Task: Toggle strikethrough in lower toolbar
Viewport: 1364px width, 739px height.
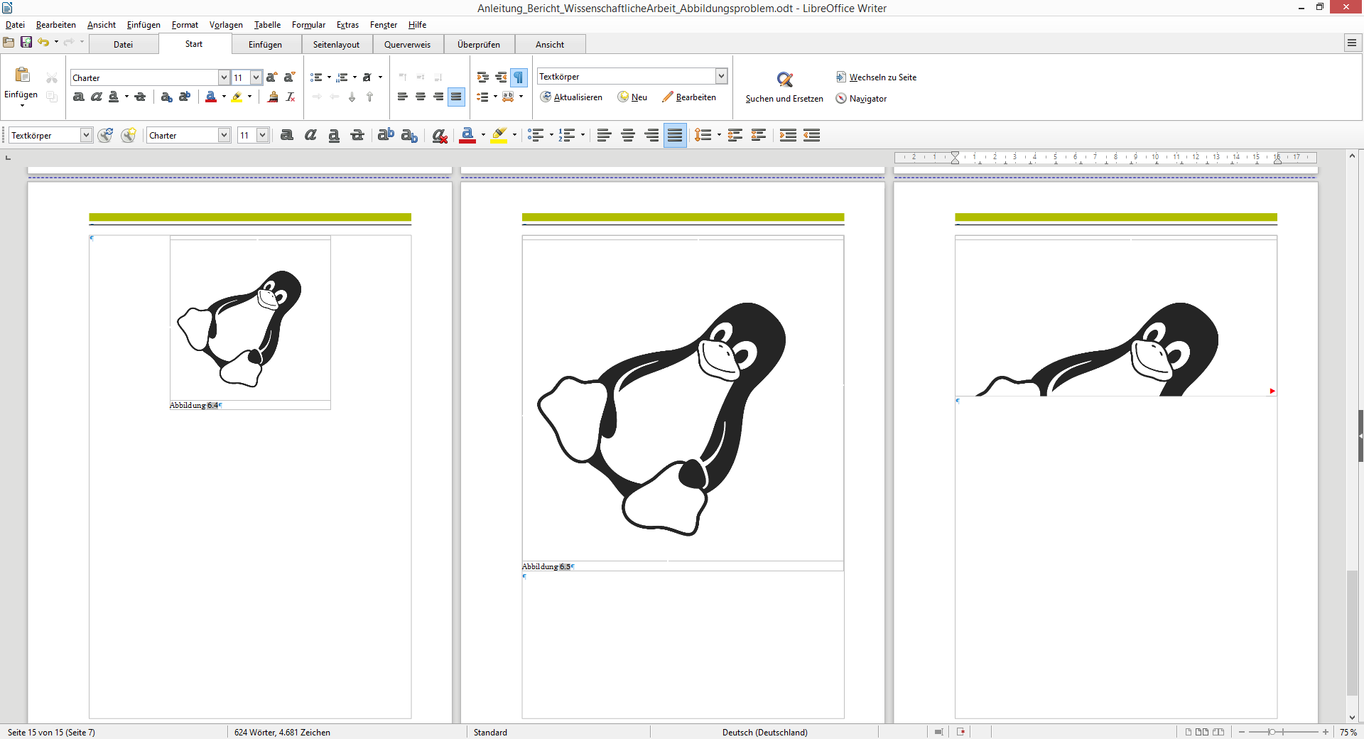Action: (x=357, y=135)
